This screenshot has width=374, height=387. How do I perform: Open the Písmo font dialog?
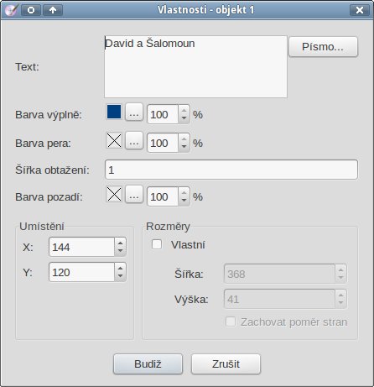(x=323, y=47)
